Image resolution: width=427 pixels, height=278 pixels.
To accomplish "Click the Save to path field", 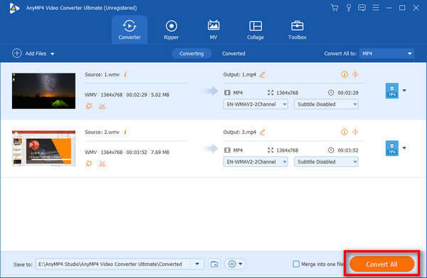I will tap(113, 264).
